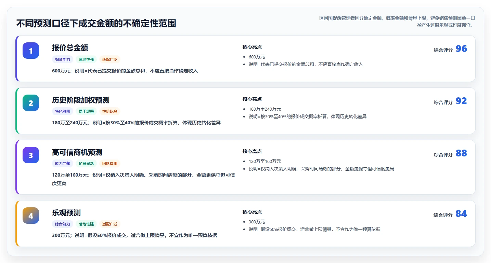491x263 pixels.
Task: Click the score value 92
Action: (x=461, y=101)
